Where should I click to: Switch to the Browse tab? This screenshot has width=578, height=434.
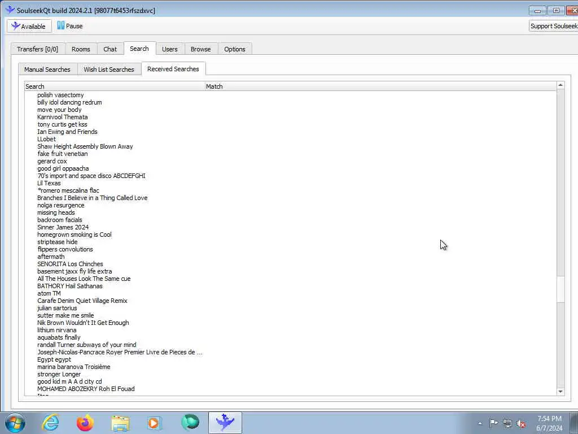pyautogui.click(x=201, y=49)
